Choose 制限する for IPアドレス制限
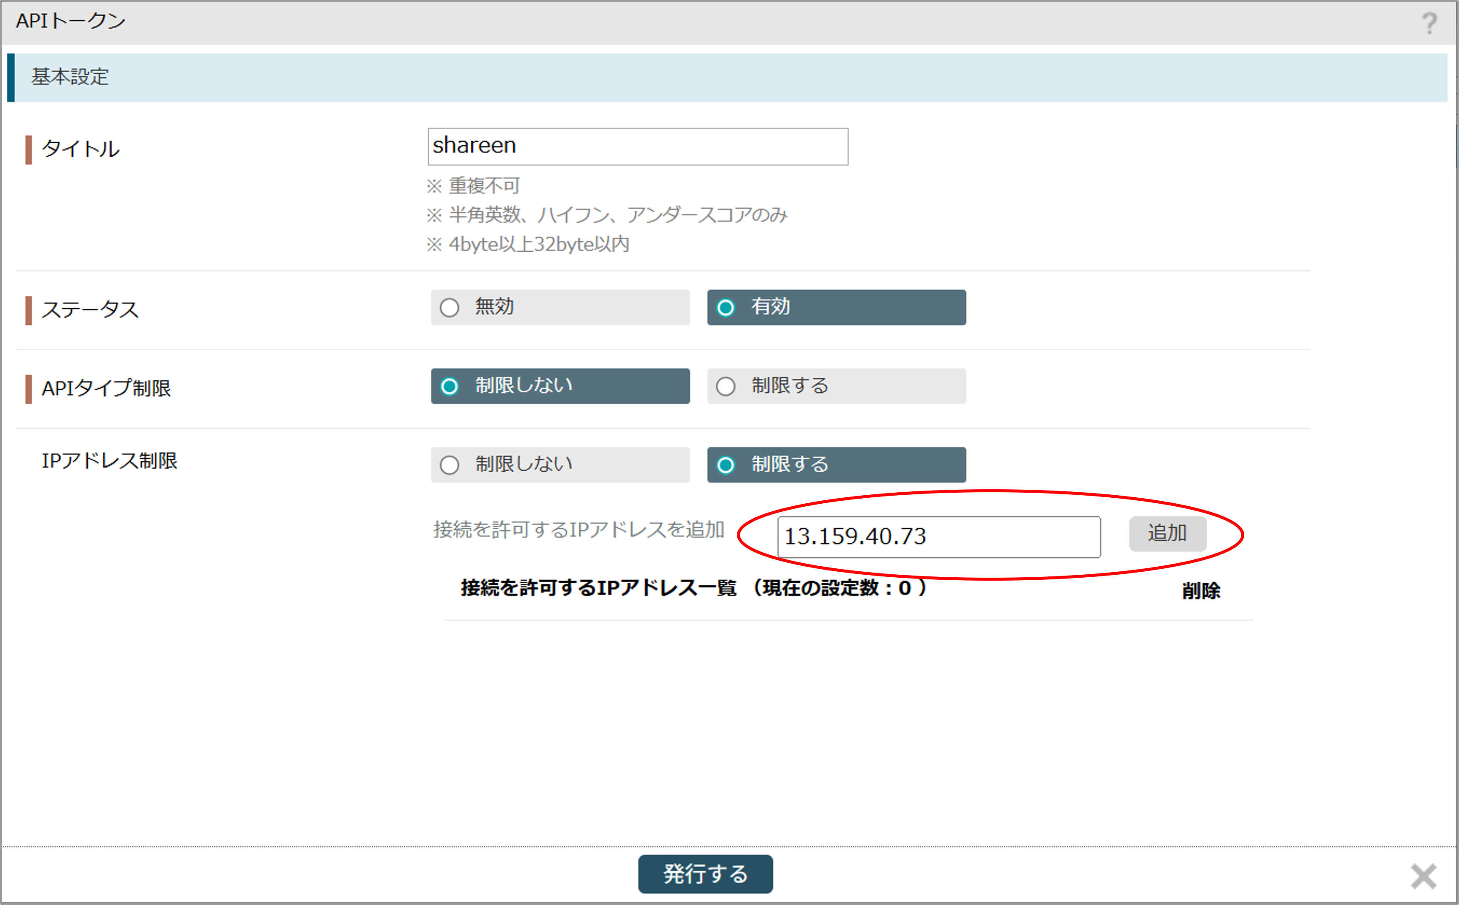This screenshot has width=1459, height=905. coord(836,465)
